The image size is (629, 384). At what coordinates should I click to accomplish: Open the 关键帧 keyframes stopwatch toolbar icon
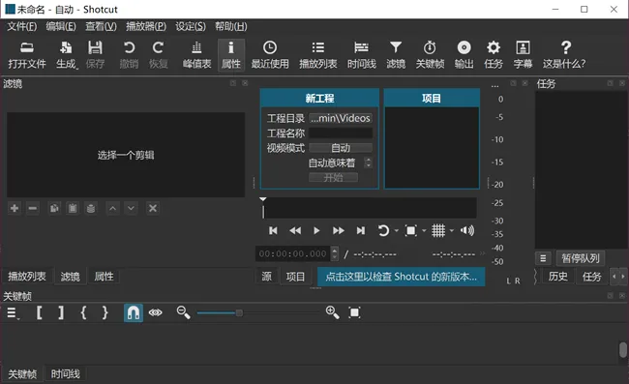tap(430, 55)
